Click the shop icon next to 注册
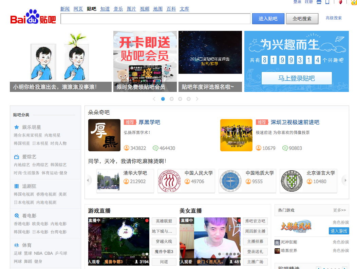The width and height of the screenshot is (357, 269). (319, 2)
